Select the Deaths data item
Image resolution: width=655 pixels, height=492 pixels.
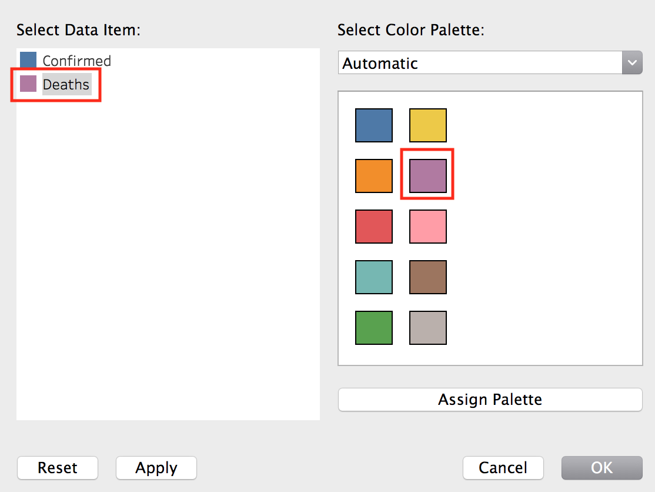pos(66,84)
